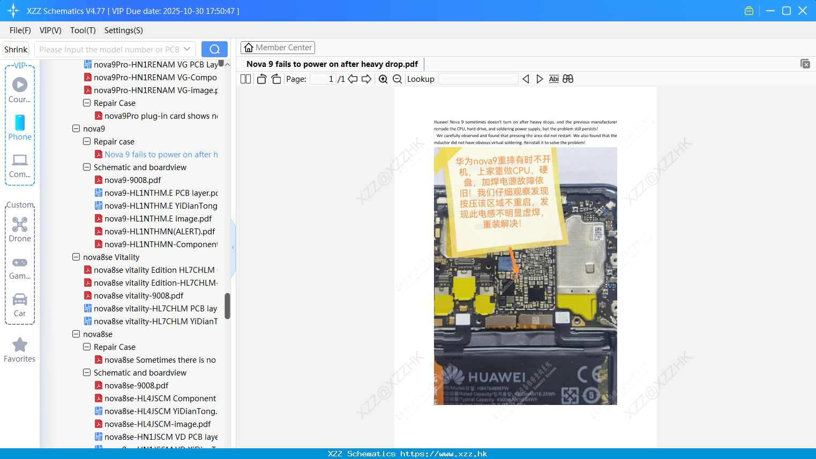The image size is (816, 459).
Task: Click the tree panel vertical scrollbar
Action: pos(227,306)
